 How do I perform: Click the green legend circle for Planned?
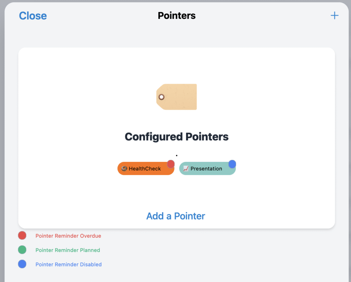pyautogui.click(x=22, y=250)
